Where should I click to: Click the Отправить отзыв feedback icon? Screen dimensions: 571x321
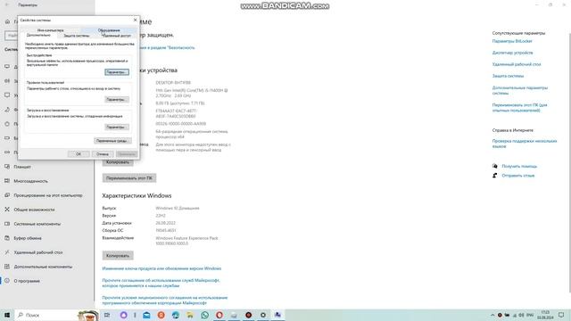[x=495, y=176]
